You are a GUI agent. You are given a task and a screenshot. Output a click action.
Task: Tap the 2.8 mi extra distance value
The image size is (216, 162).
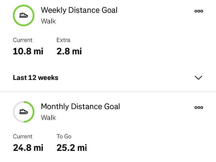click(69, 51)
